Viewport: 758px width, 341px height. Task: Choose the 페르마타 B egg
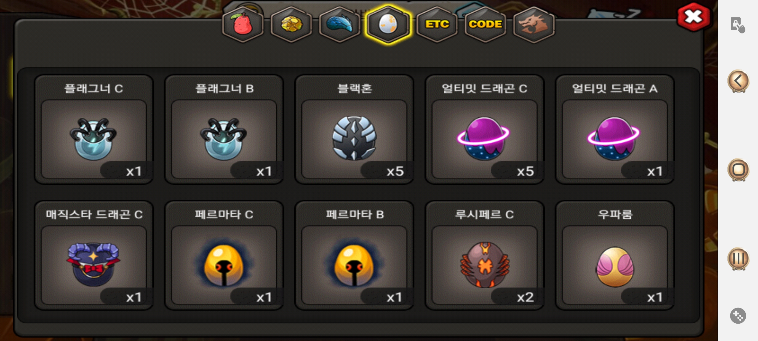tap(354, 255)
